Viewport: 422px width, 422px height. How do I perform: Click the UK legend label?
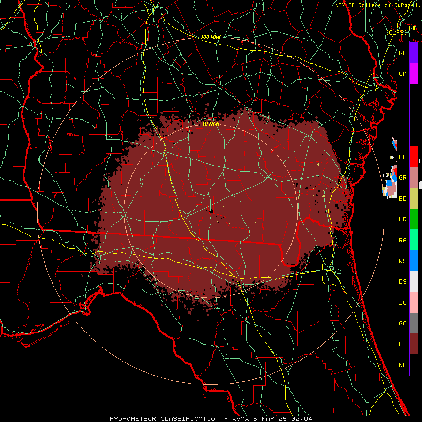tap(402, 74)
